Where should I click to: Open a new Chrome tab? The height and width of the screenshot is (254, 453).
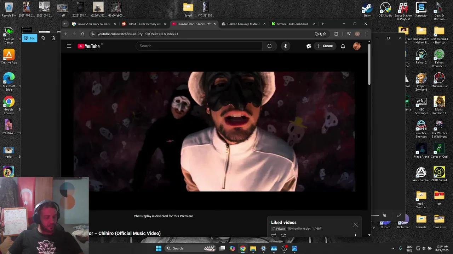click(x=323, y=24)
